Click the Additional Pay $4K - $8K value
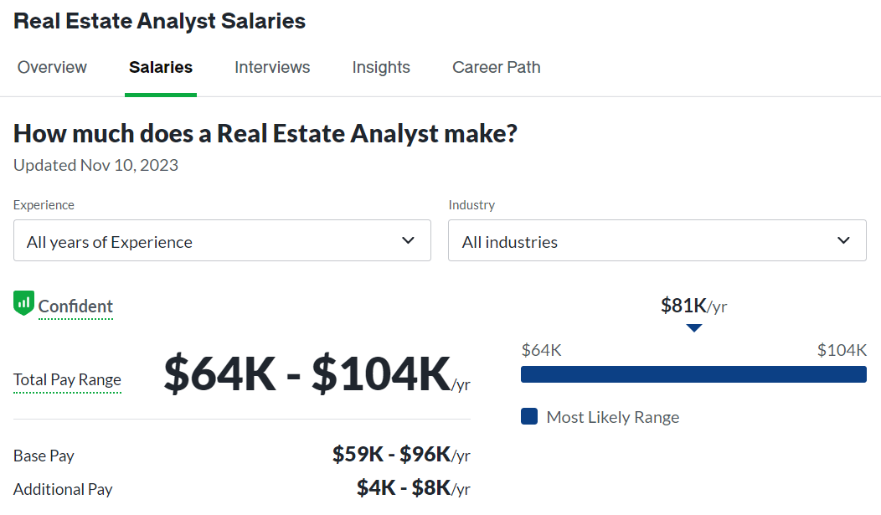 (413, 488)
